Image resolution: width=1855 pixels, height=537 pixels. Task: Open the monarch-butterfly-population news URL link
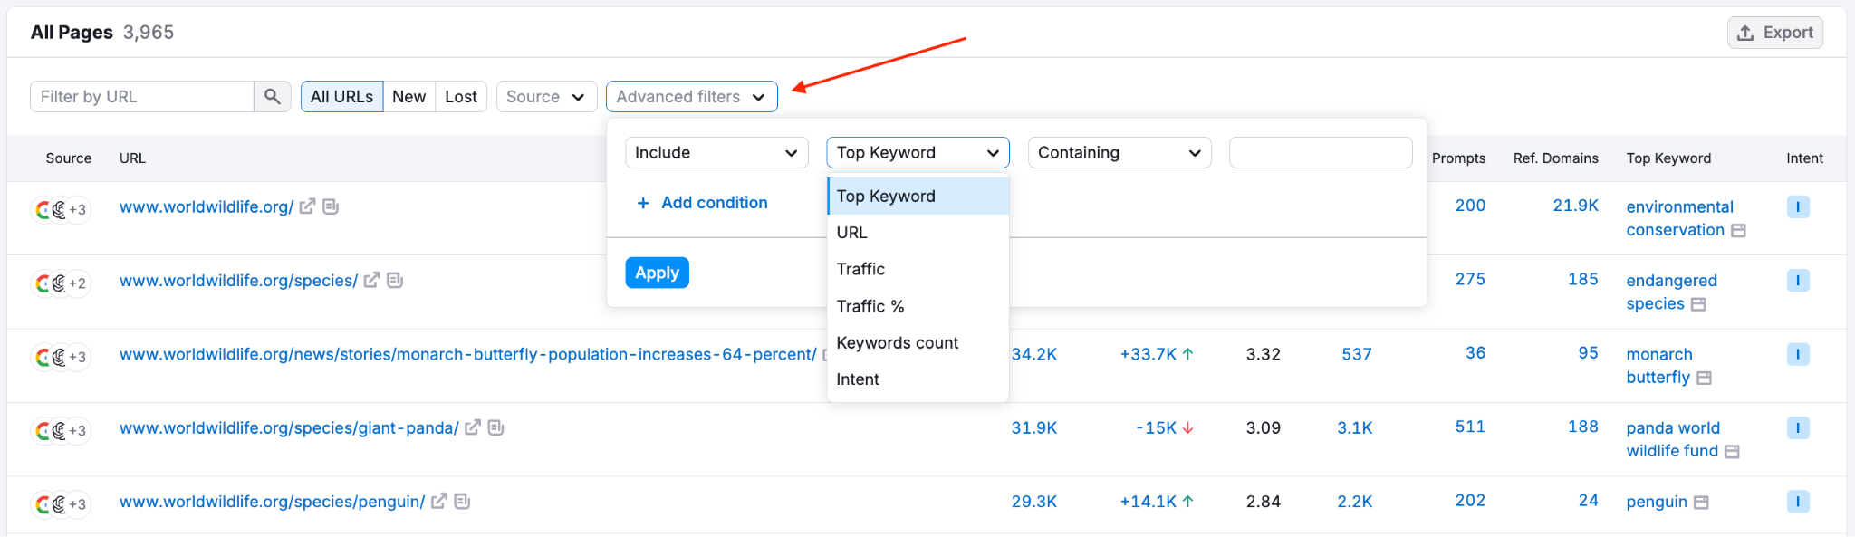(467, 354)
